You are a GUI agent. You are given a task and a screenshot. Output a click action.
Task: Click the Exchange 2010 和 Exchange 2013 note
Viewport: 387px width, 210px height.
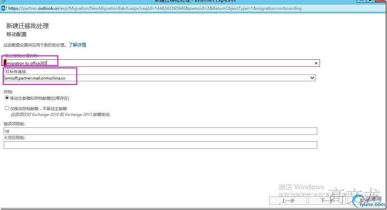point(61,115)
